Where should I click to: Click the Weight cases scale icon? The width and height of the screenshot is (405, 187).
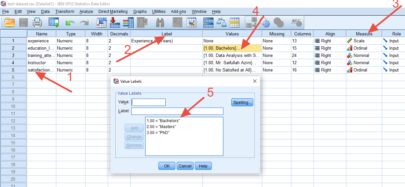(221, 23)
